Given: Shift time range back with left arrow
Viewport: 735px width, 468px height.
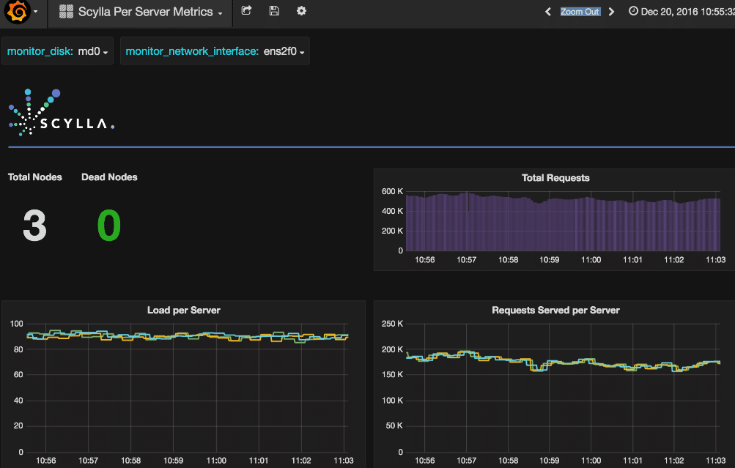Looking at the screenshot, I should (547, 12).
